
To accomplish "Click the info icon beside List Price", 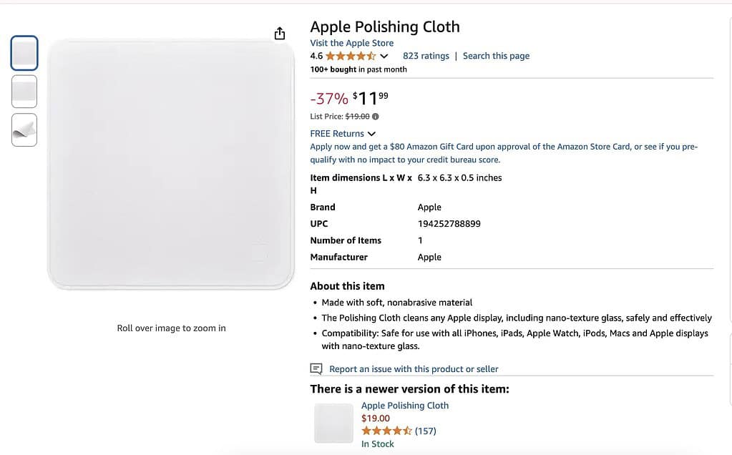I will click(x=376, y=117).
